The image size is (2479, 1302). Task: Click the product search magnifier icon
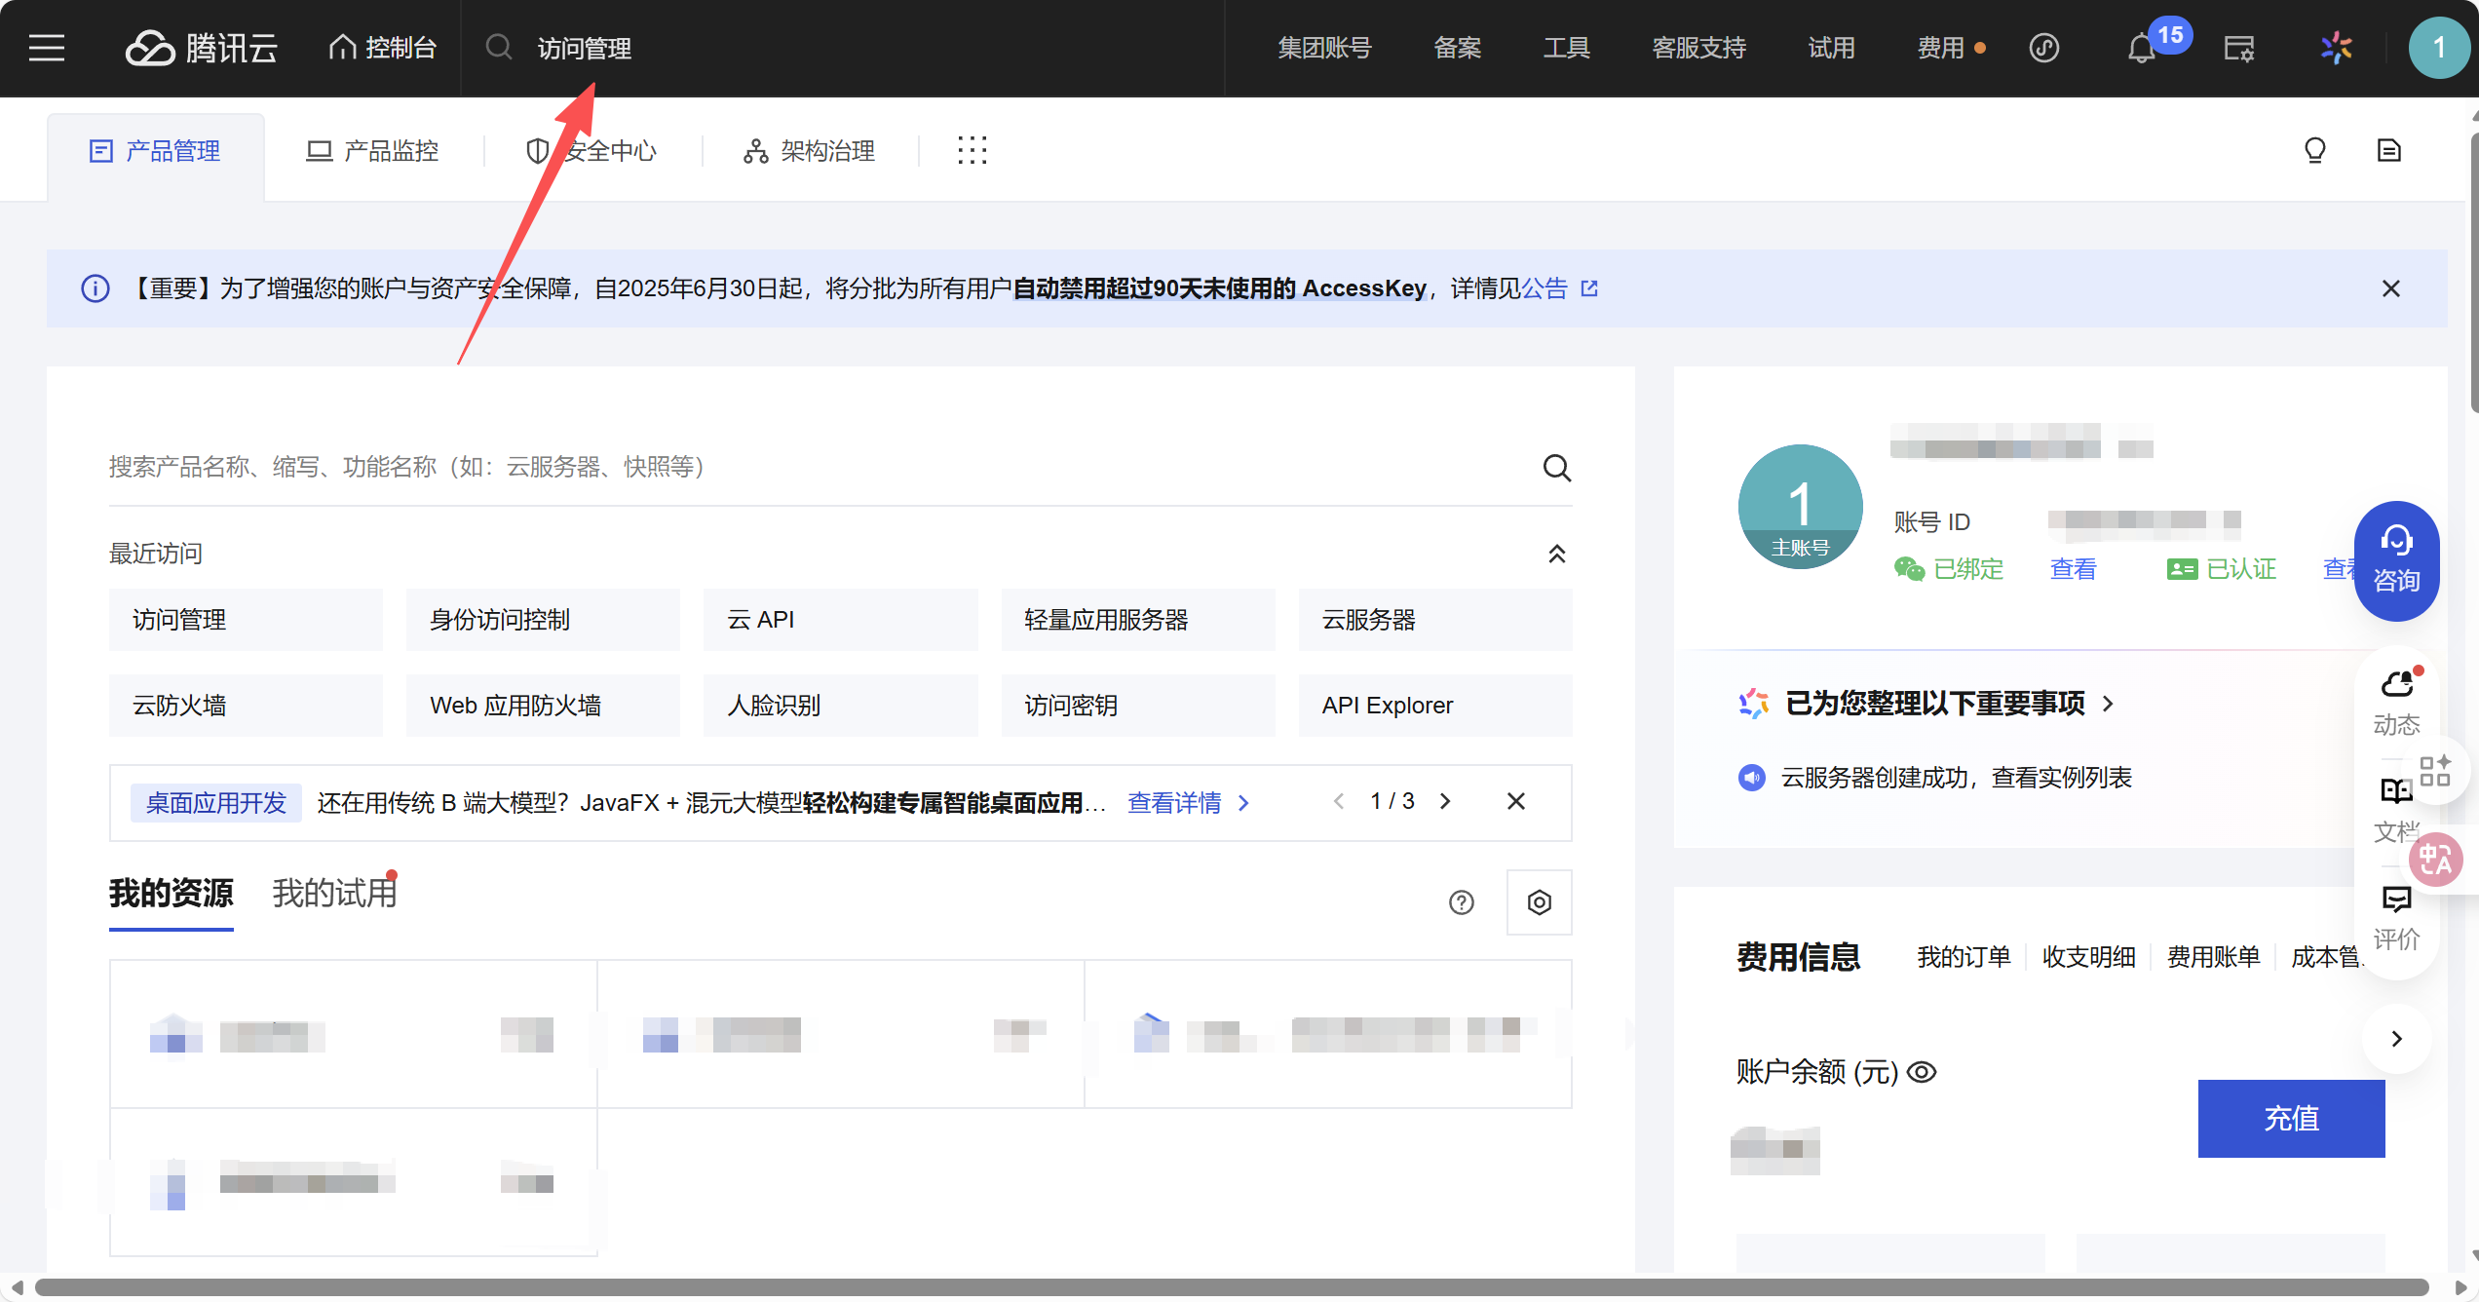[x=1556, y=468]
